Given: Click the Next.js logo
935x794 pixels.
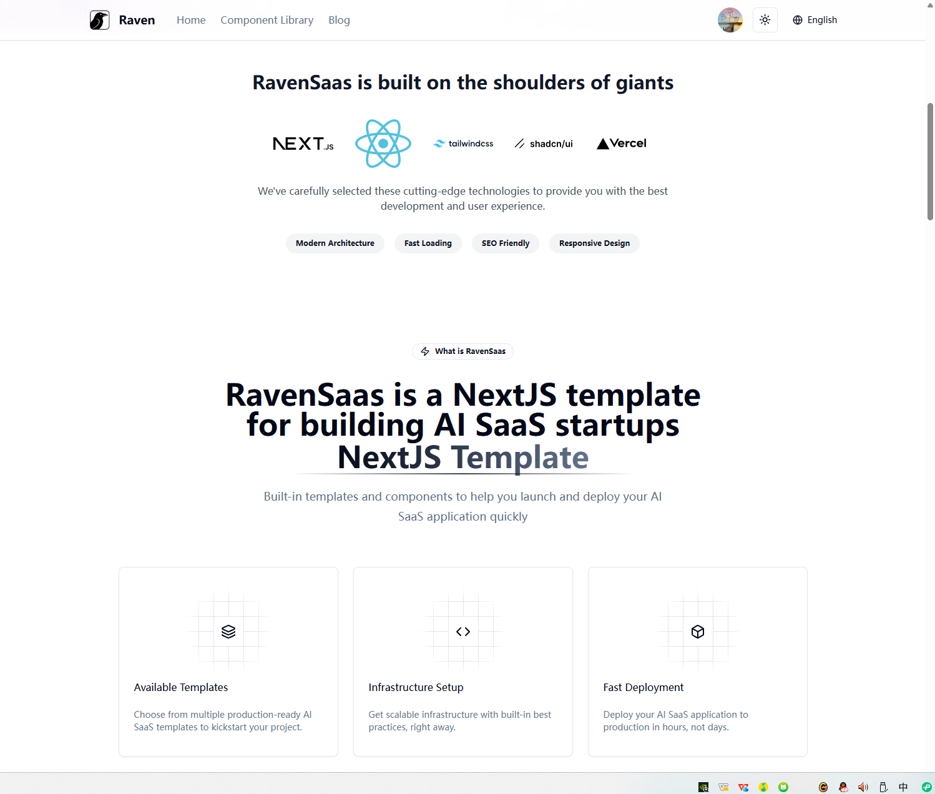Looking at the screenshot, I should 303,144.
